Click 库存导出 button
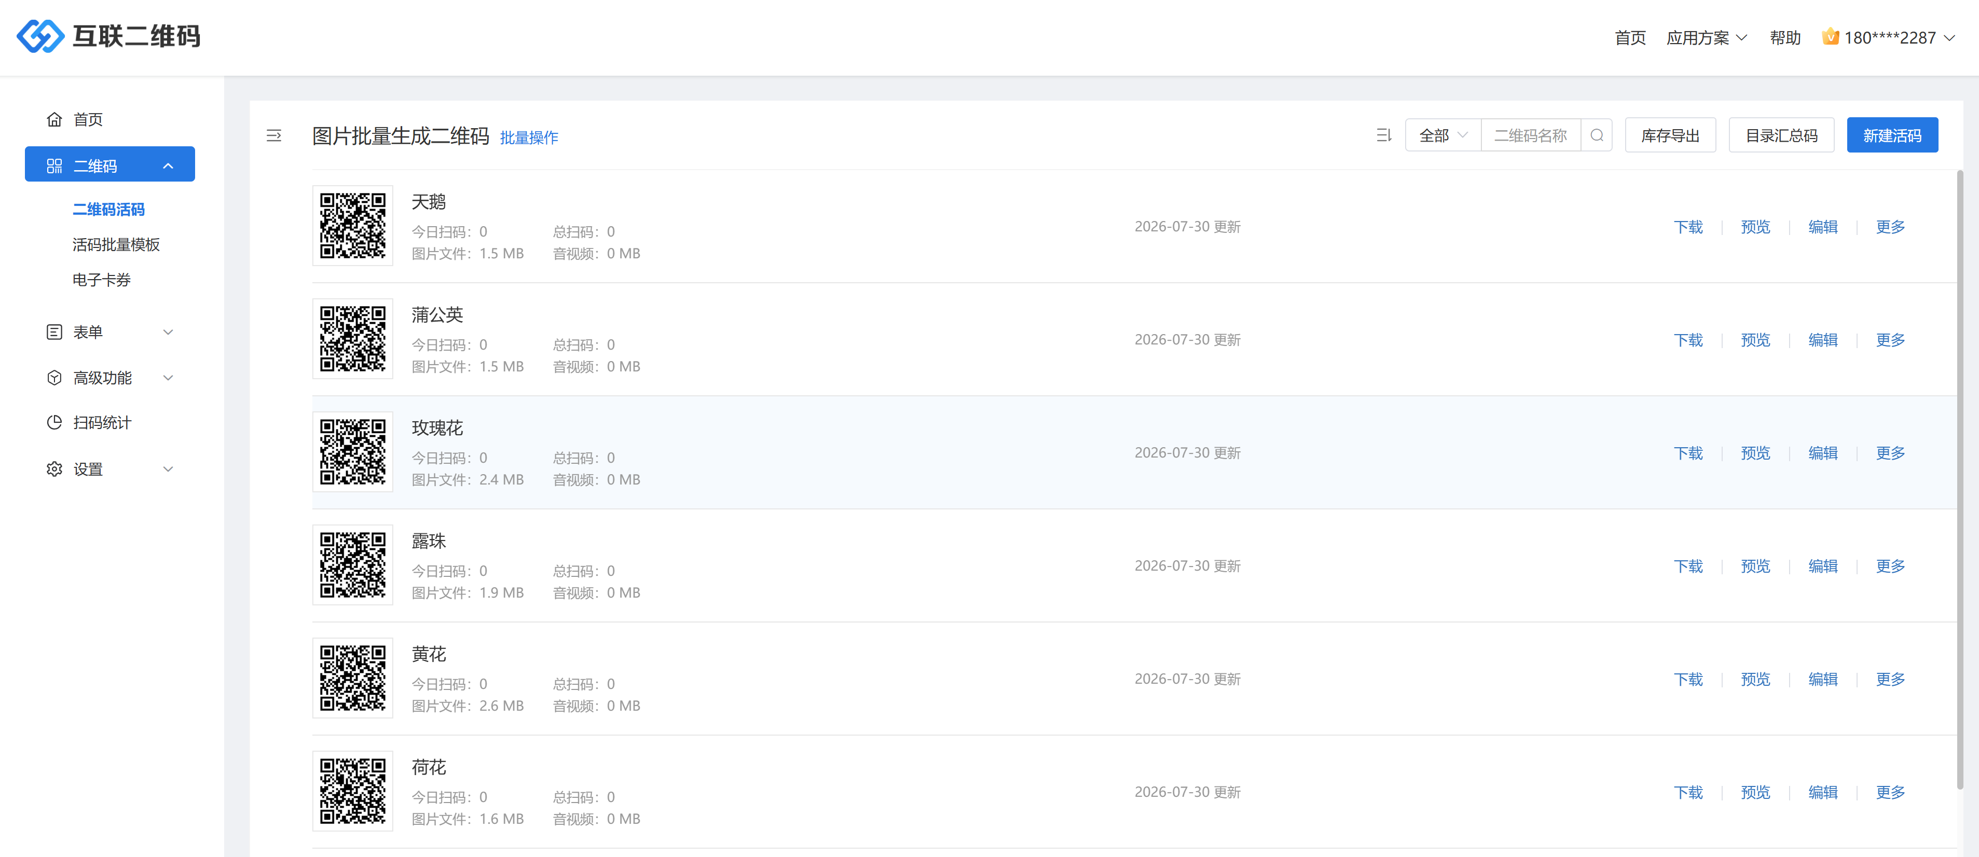The width and height of the screenshot is (1979, 857). click(1669, 135)
